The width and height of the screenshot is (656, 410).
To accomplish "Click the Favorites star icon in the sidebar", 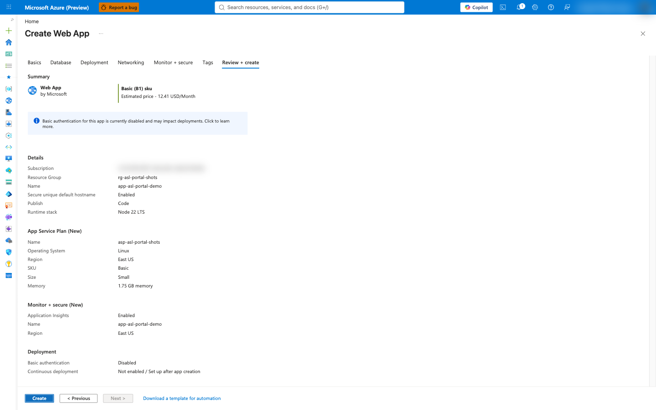I will [9, 77].
